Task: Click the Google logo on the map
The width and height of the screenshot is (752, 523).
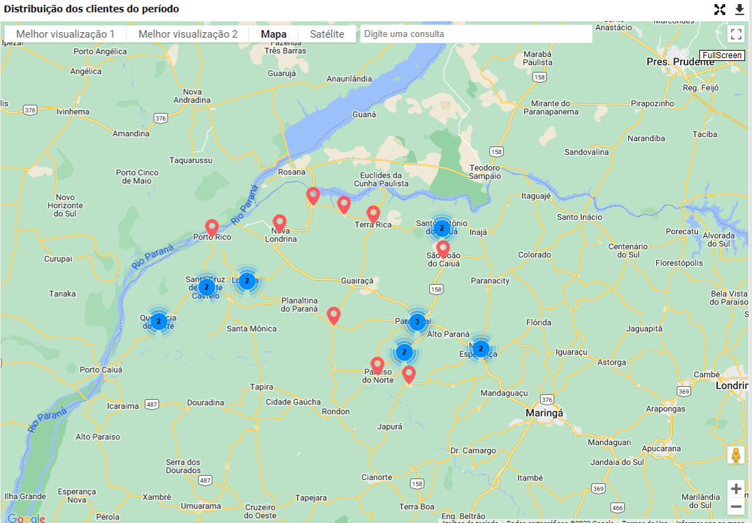Action: click(x=27, y=518)
